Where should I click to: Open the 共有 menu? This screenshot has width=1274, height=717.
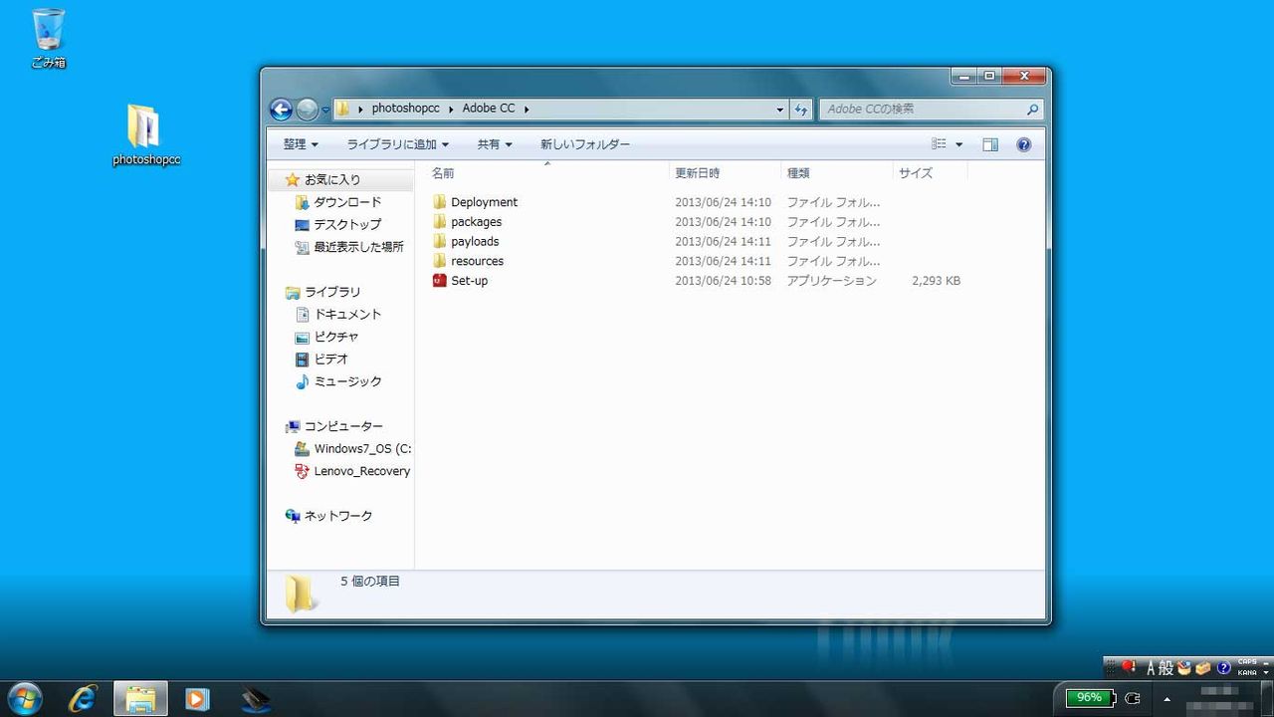494,144
